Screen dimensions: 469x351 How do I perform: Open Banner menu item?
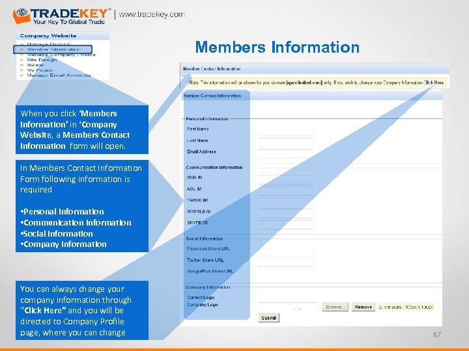pos(36,65)
